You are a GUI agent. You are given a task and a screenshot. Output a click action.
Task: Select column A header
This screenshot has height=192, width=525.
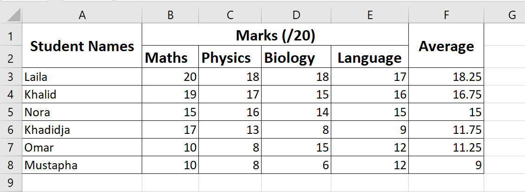click(82, 15)
